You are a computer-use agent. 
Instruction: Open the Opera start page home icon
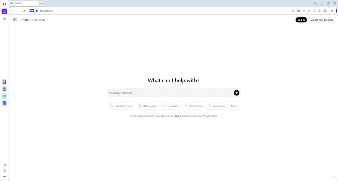click(4, 12)
